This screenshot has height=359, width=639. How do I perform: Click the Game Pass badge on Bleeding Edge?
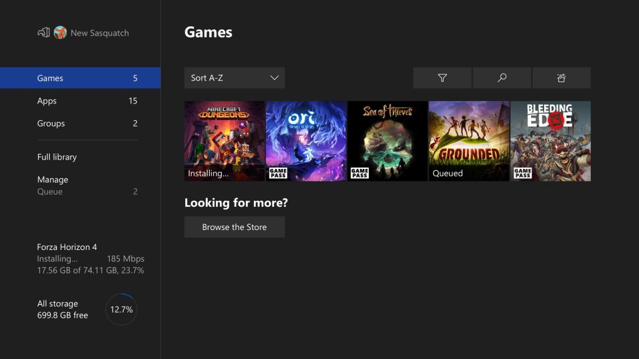click(x=522, y=173)
